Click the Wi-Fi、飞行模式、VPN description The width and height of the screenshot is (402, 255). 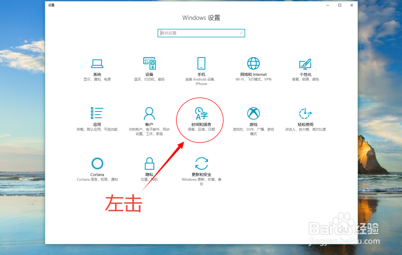[253, 79]
